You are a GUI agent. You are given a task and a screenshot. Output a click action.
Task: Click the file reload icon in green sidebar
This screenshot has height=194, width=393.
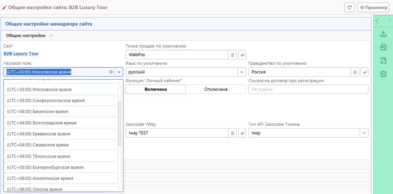click(x=383, y=61)
